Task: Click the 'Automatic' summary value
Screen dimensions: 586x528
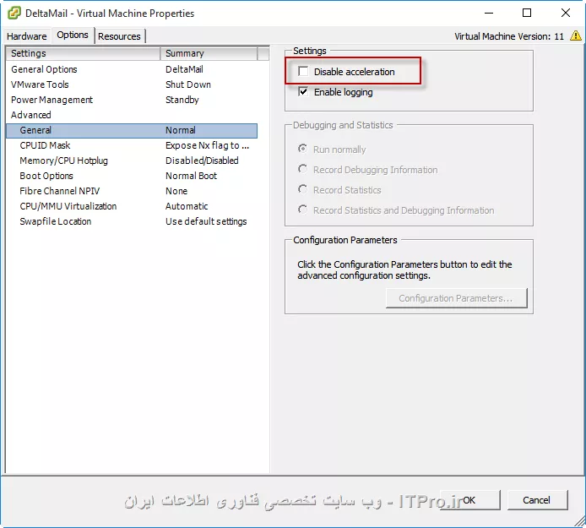Action: click(187, 206)
